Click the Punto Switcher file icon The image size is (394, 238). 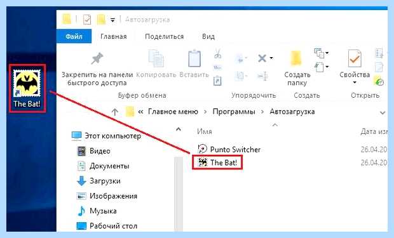click(202, 149)
